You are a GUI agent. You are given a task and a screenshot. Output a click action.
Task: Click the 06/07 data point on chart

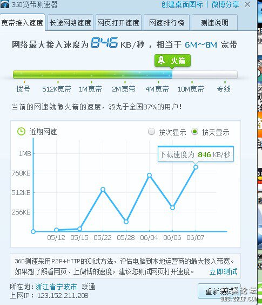click(x=196, y=167)
